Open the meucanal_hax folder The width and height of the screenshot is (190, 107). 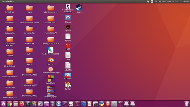pos(29,29)
